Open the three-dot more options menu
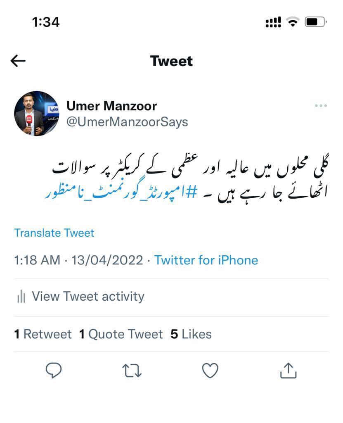The width and height of the screenshot is (343, 423). 321,105
